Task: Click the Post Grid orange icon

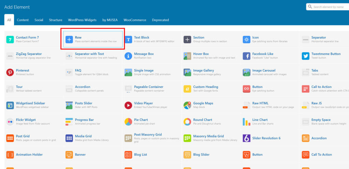Action: (10, 138)
